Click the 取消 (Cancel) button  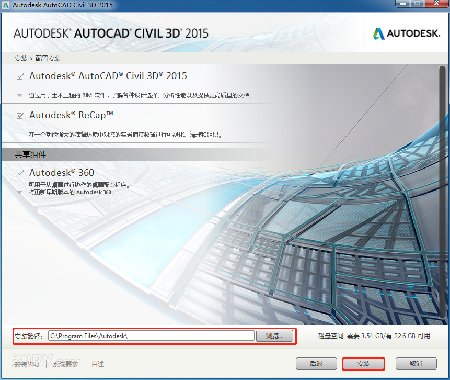416,363
